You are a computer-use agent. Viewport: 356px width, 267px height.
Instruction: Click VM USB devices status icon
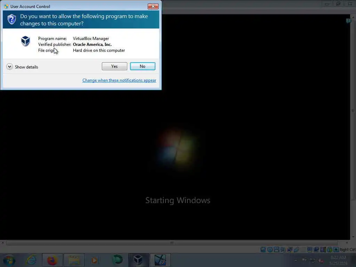pyautogui.click(x=296, y=250)
